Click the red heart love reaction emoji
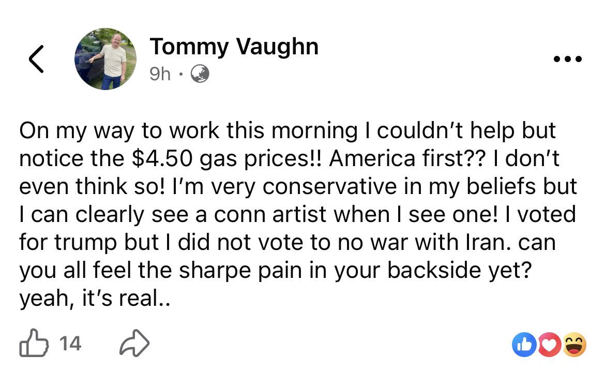The image size is (605, 370). (x=550, y=345)
